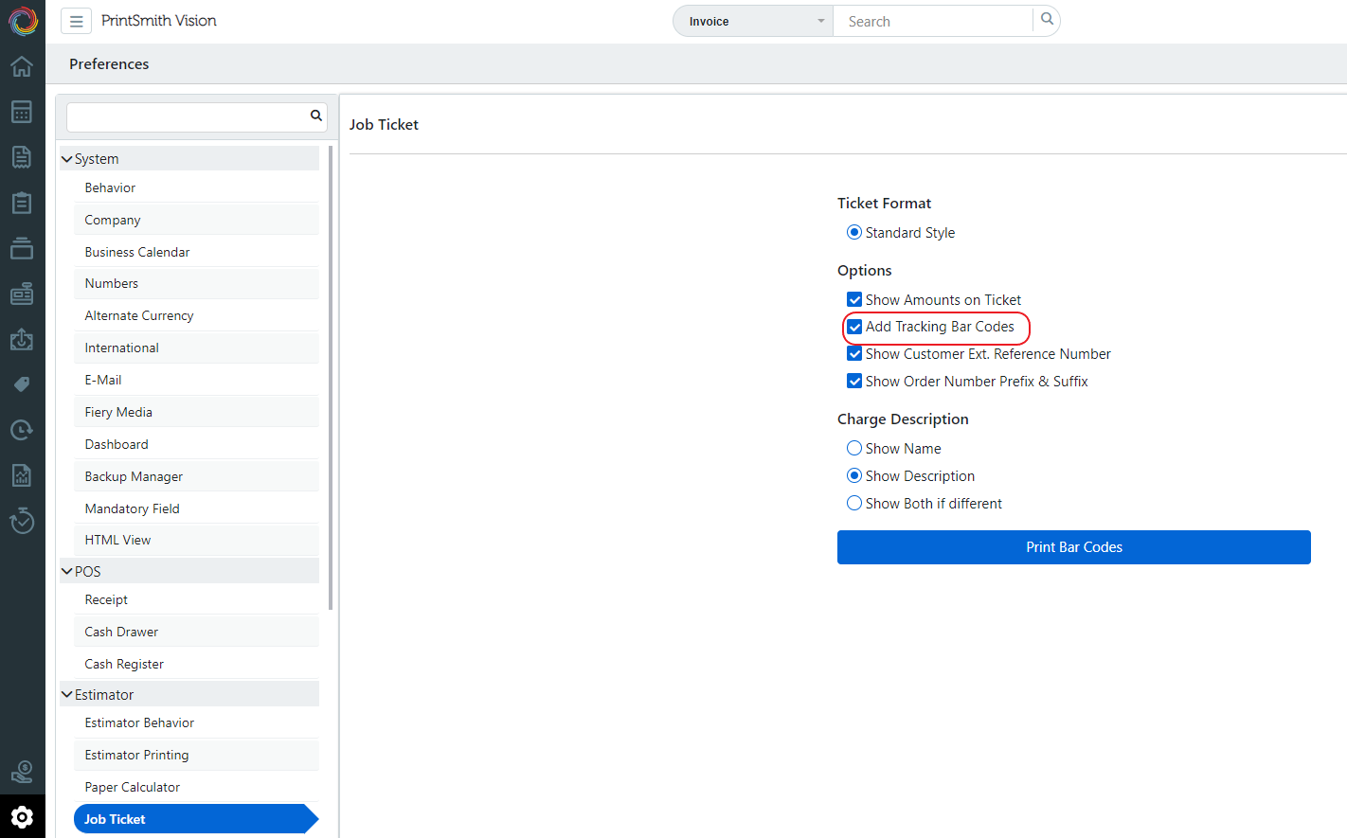The height and width of the screenshot is (838, 1347).
Task: Open International preferences
Action: click(x=196, y=348)
